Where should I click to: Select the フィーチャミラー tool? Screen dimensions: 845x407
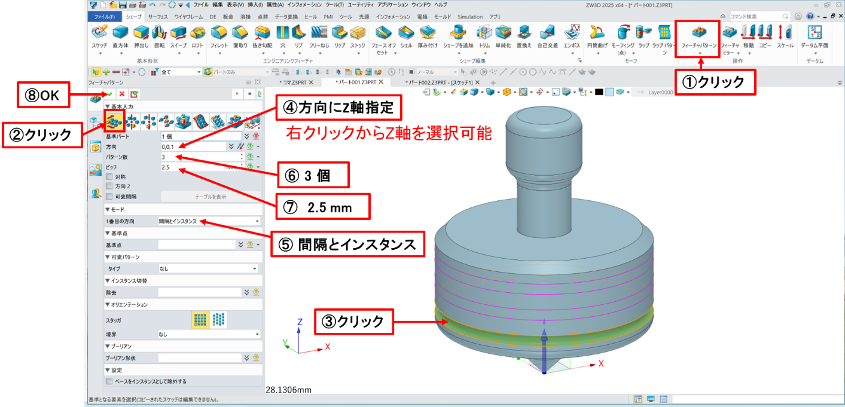729,32
